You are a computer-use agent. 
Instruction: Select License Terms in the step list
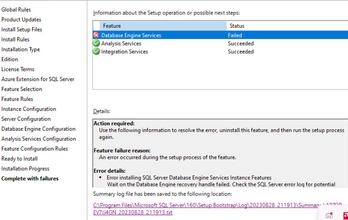(x=18, y=69)
